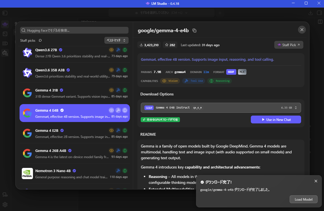Open the downloads icon in the top bar
The width and height of the screenshot is (324, 211).
[x=310, y=13]
